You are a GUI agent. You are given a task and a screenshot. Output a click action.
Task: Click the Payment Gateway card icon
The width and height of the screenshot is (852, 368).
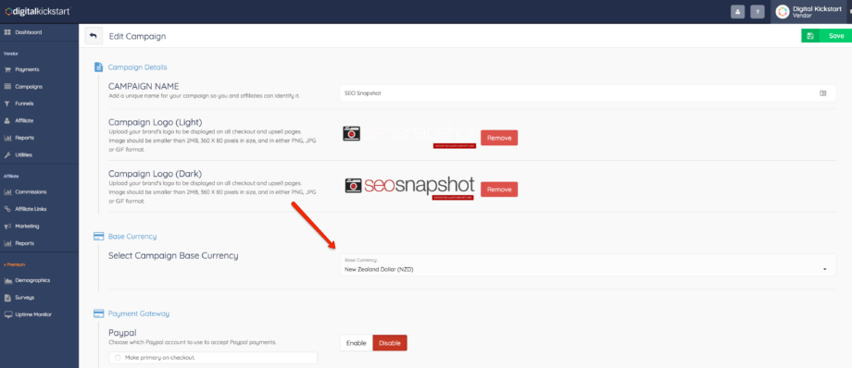[x=98, y=313]
